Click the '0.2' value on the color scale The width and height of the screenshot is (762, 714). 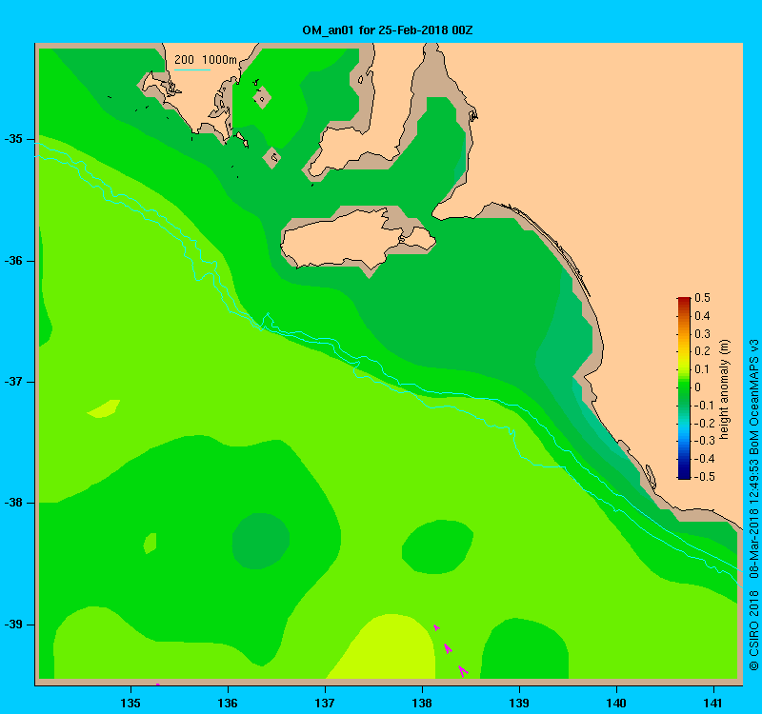click(x=702, y=351)
